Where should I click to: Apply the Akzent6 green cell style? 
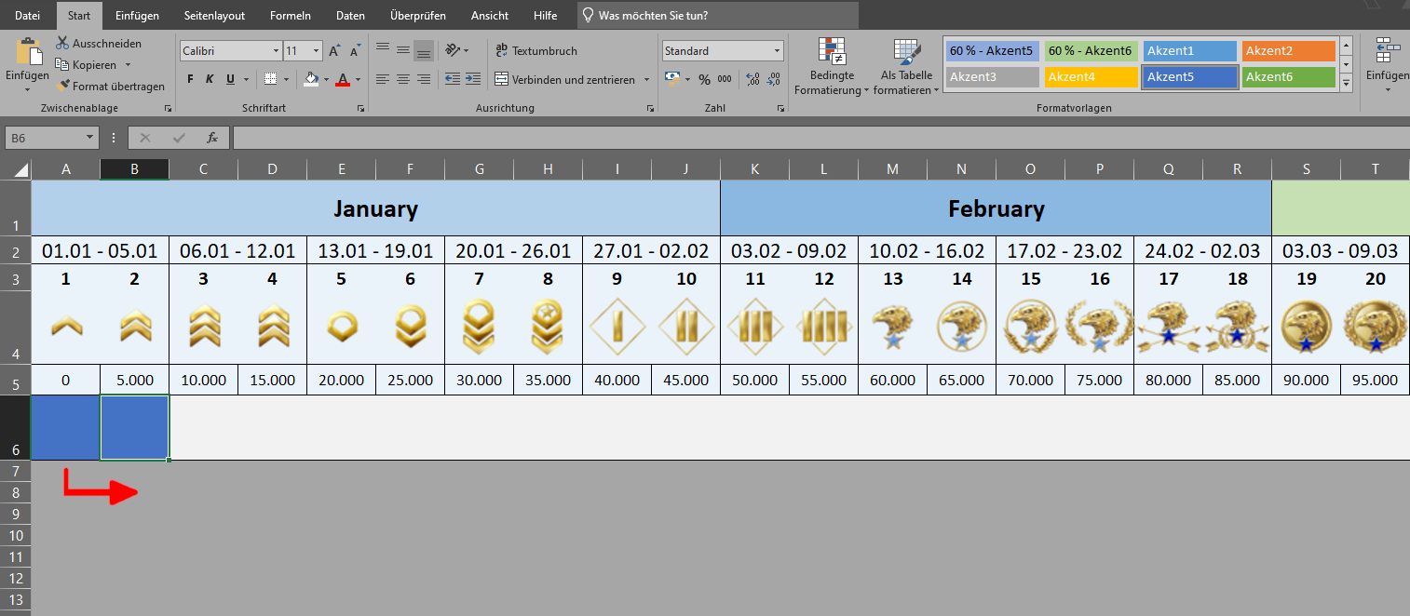[1289, 77]
